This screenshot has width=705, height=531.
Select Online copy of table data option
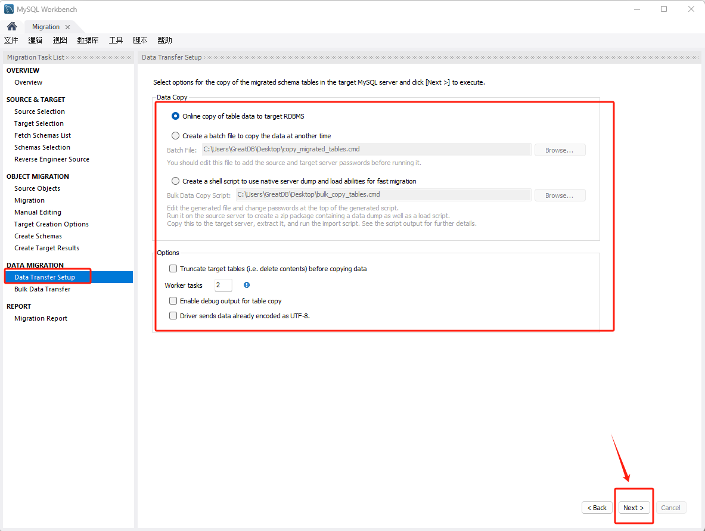pyautogui.click(x=175, y=116)
